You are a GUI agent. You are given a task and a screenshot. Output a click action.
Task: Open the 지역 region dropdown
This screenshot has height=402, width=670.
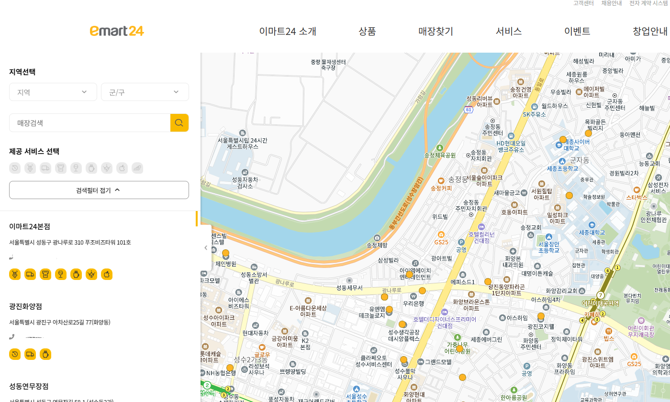coord(53,92)
